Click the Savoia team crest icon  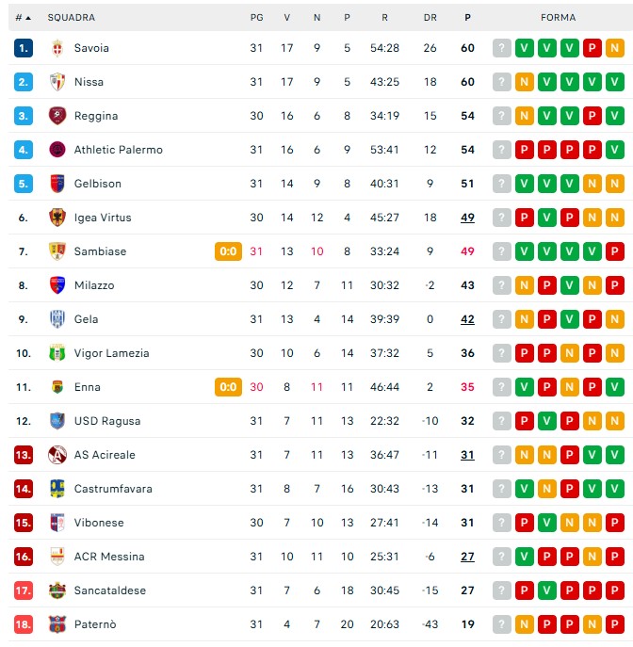click(57, 48)
